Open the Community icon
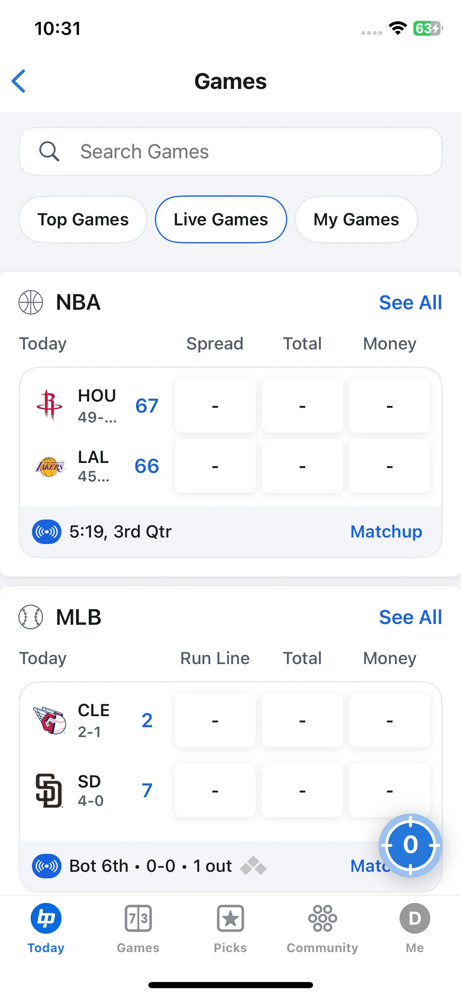This screenshot has width=461, height=998. (322, 919)
